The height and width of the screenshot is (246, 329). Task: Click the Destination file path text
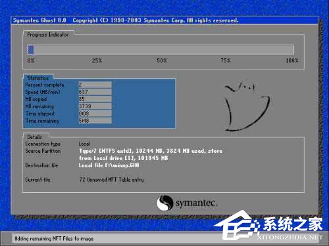click(109, 165)
